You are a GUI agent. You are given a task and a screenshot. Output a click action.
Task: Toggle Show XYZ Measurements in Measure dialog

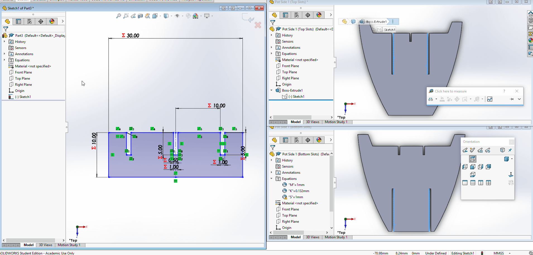[x=449, y=99]
